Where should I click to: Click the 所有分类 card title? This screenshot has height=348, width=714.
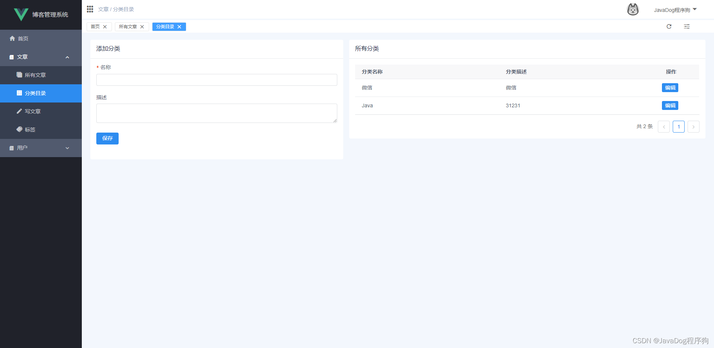click(367, 49)
